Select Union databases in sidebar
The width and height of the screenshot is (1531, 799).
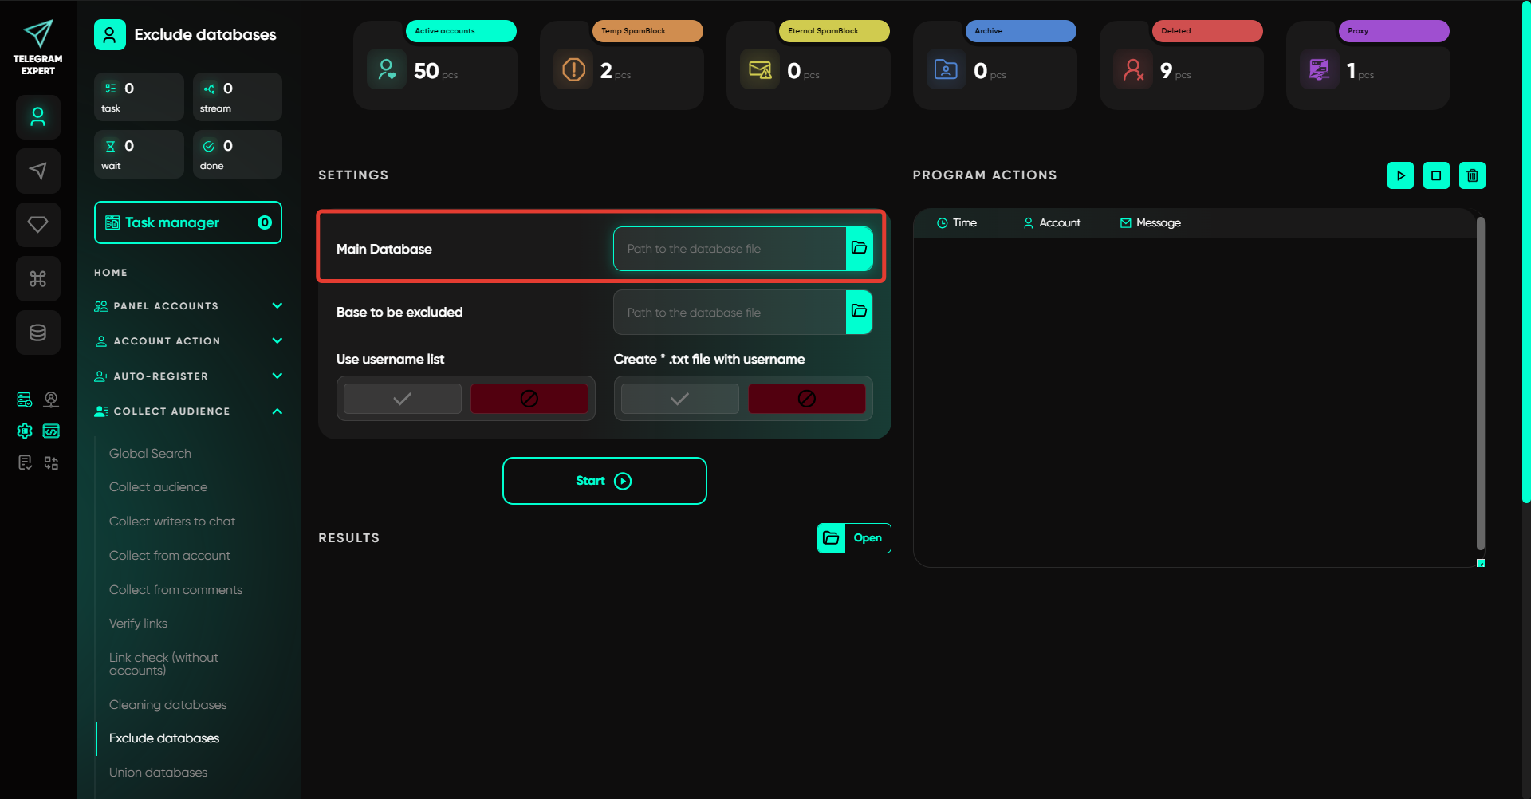click(158, 773)
